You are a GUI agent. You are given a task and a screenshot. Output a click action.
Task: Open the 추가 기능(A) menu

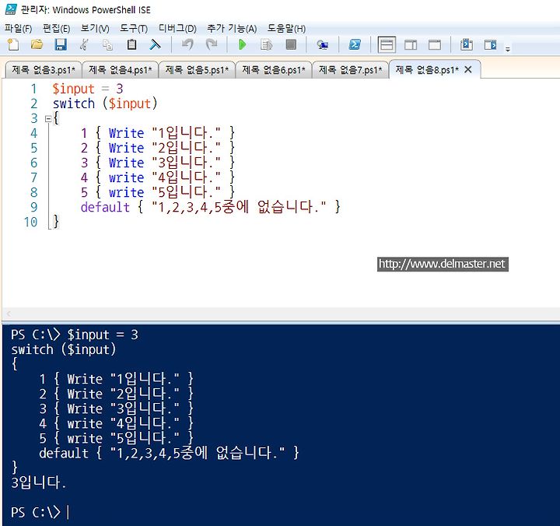(232, 29)
